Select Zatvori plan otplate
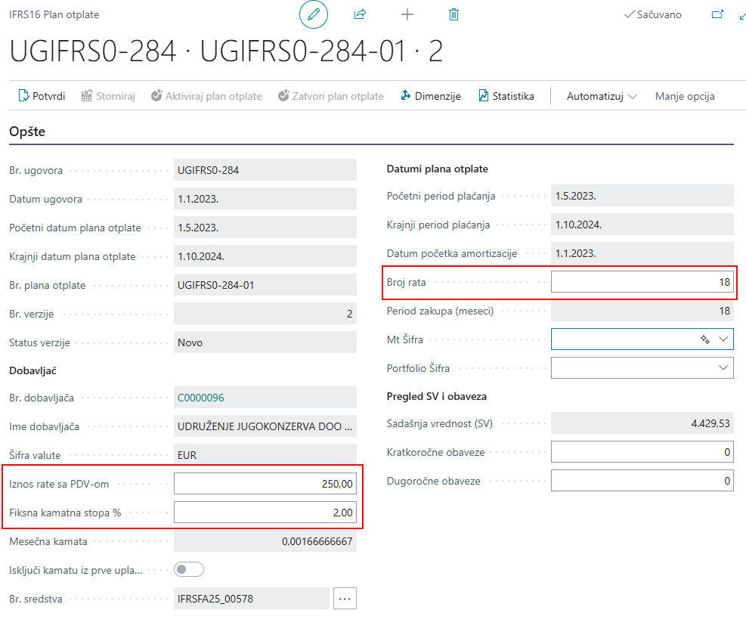Image resolution: width=746 pixels, height=632 pixels. click(x=330, y=96)
